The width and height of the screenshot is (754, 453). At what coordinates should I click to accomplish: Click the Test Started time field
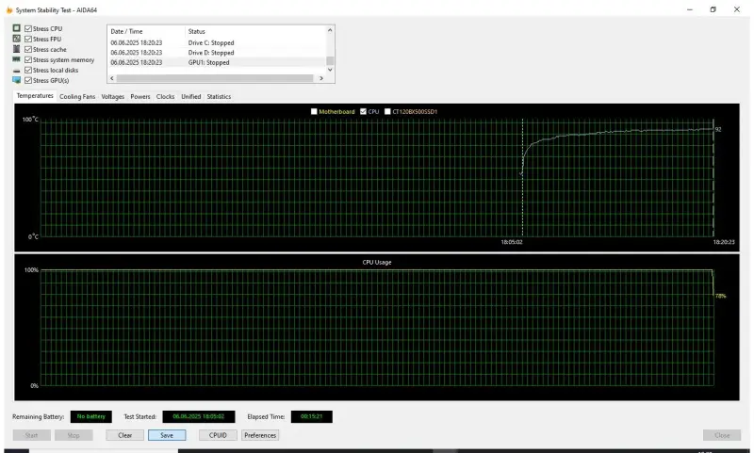pyautogui.click(x=199, y=416)
